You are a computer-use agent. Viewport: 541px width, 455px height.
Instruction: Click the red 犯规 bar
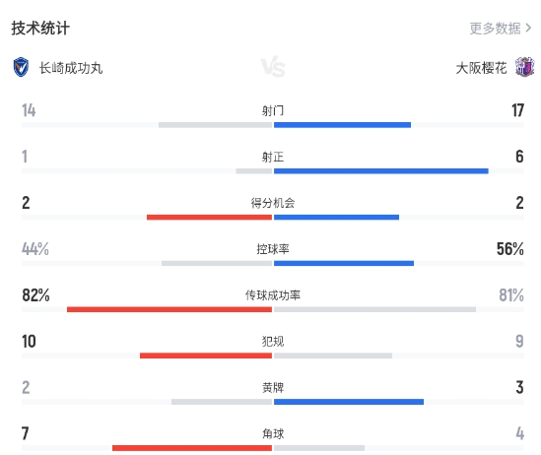point(206,356)
